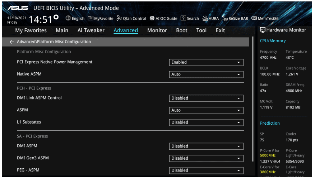This screenshot has width=315, height=178.
Task: Click the Search question mark icon
Action: pos(183,18)
